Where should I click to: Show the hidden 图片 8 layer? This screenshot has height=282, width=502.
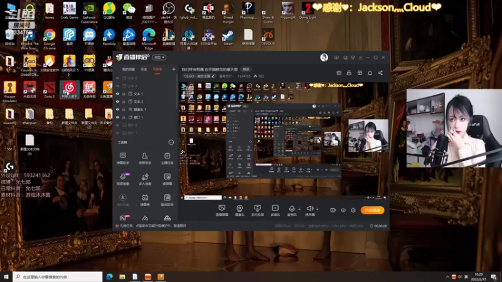117,125
